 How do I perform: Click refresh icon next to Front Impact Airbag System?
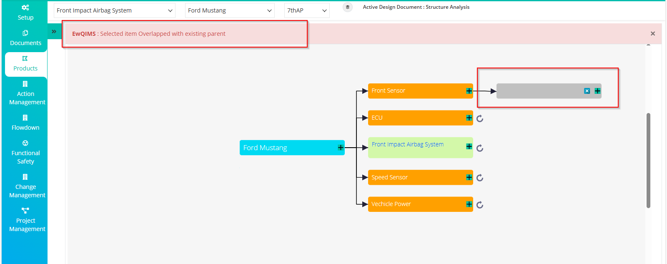480,148
